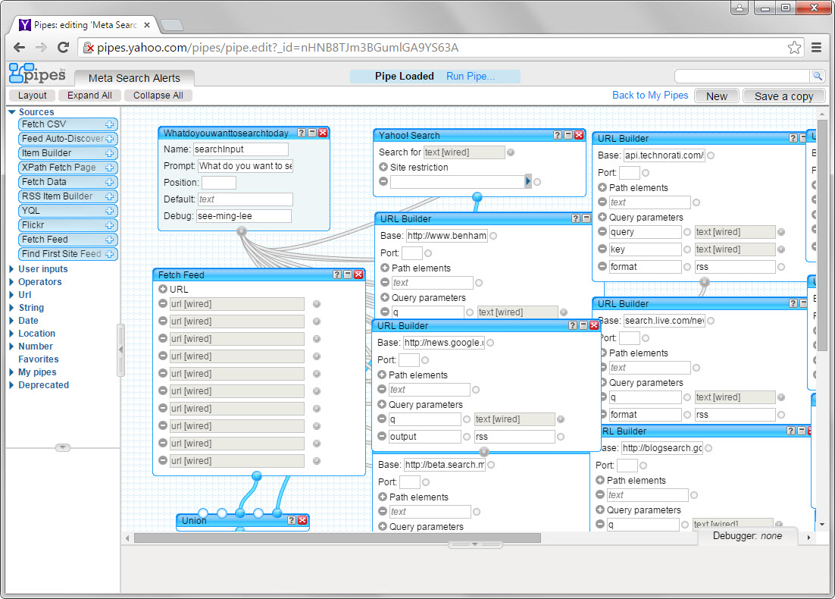Open the Chrome menu
The height and width of the screenshot is (599, 835).
point(816,48)
